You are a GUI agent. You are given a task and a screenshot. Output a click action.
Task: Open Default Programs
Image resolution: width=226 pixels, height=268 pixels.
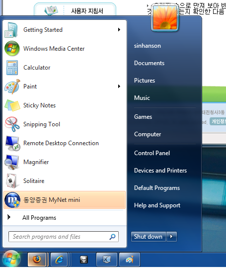click(157, 188)
